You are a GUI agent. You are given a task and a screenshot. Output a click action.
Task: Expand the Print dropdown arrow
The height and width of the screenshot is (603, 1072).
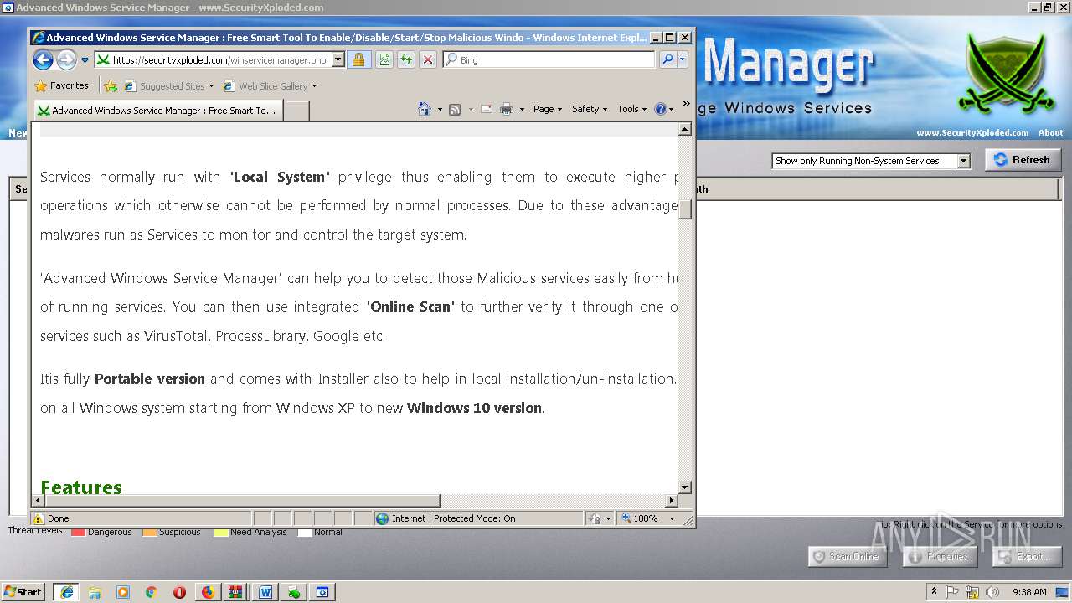tap(522, 109)
